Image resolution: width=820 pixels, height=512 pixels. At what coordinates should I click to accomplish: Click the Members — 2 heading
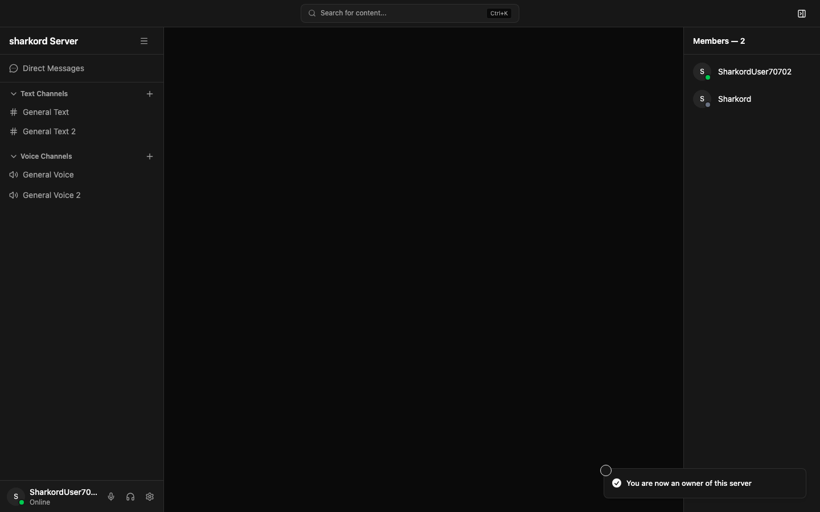pos(719,41)
